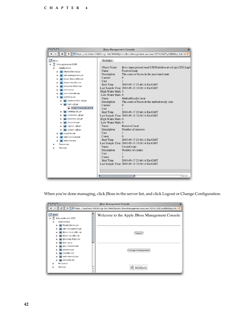The image size is (246, 319).
Task: Click the server icon next to kitty.apple.com:1099 in the upper window
Action: point(54,64)
